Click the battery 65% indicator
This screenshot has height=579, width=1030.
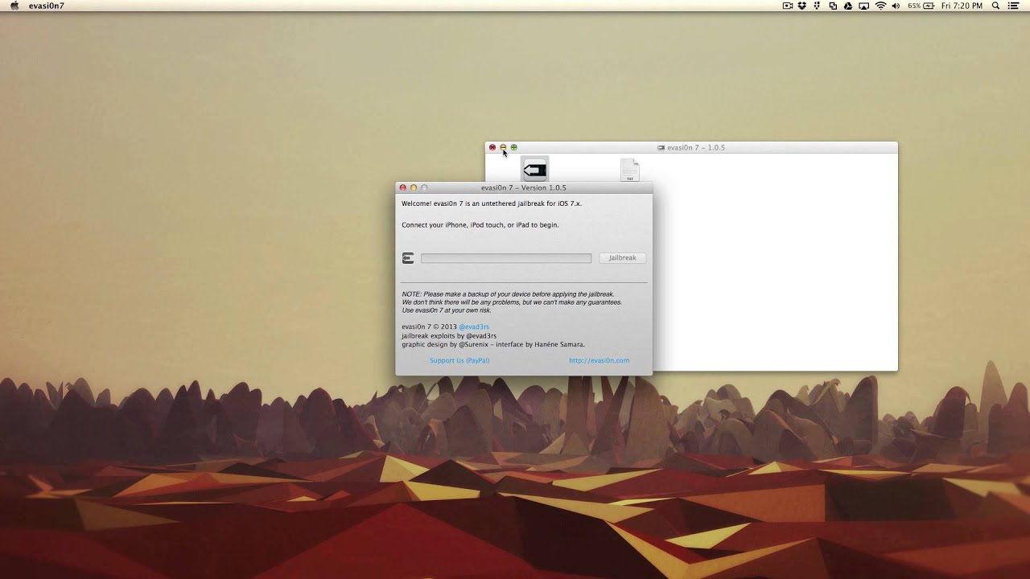point(921,6)
